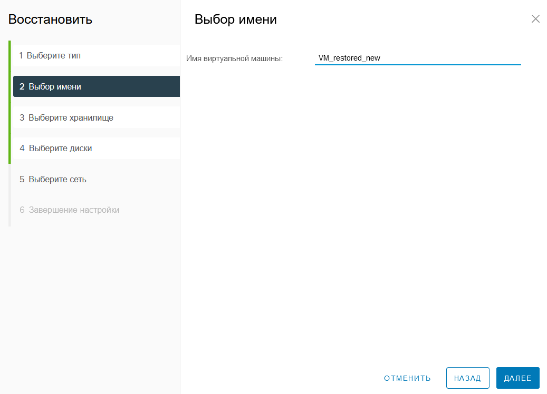Screen dimensions: 547x394
Task: Jump to step 4 Выберите диски
Action: pyautogui.click(x=97, y=148)
